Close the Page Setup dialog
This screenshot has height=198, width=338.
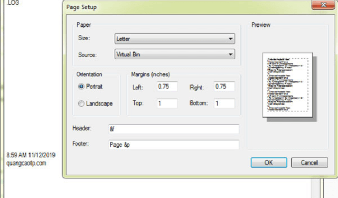coord(323,5)
